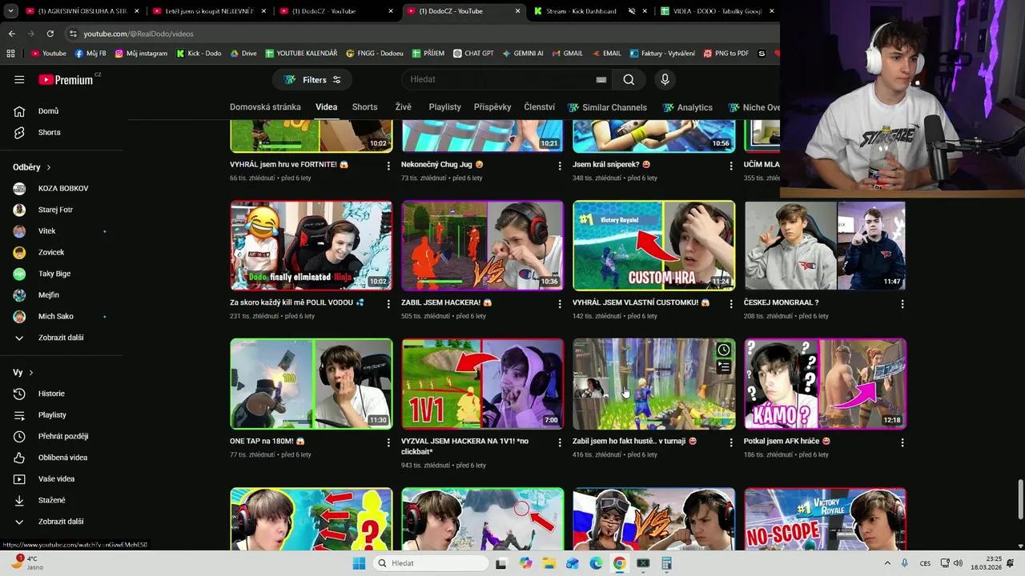Viewport: 1025px width, 576px height.
Task: Launch Google Chrome from the taskbar
Action: click(x=619, y=563)
